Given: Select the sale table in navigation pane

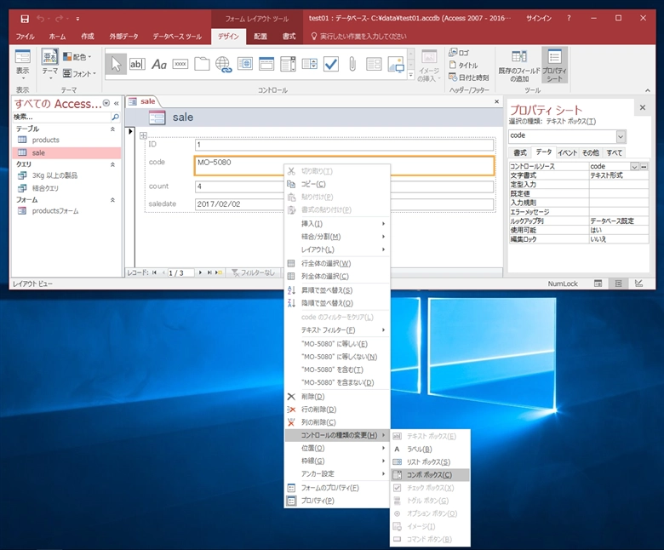Looking at the screenshot, I should point(66,153).
